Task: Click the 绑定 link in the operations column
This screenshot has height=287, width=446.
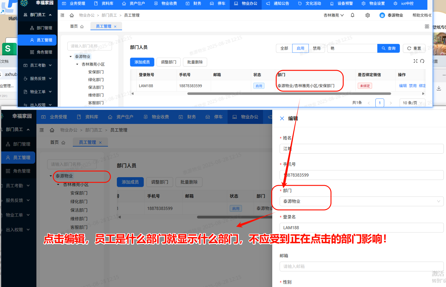Action: 422,86
